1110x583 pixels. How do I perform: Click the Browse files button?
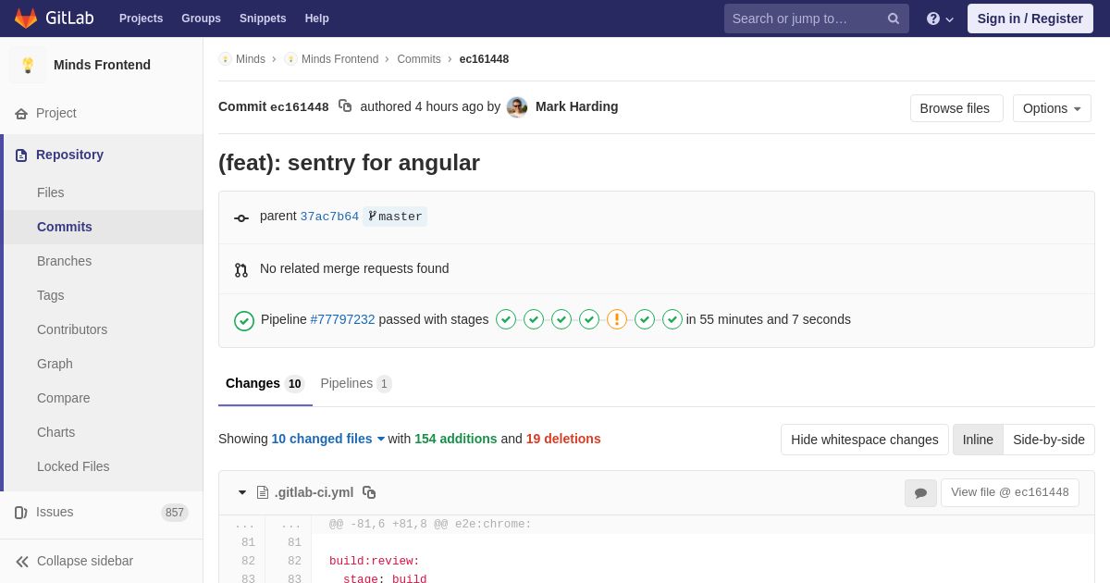pyautogui.click(x=956, y=108)
